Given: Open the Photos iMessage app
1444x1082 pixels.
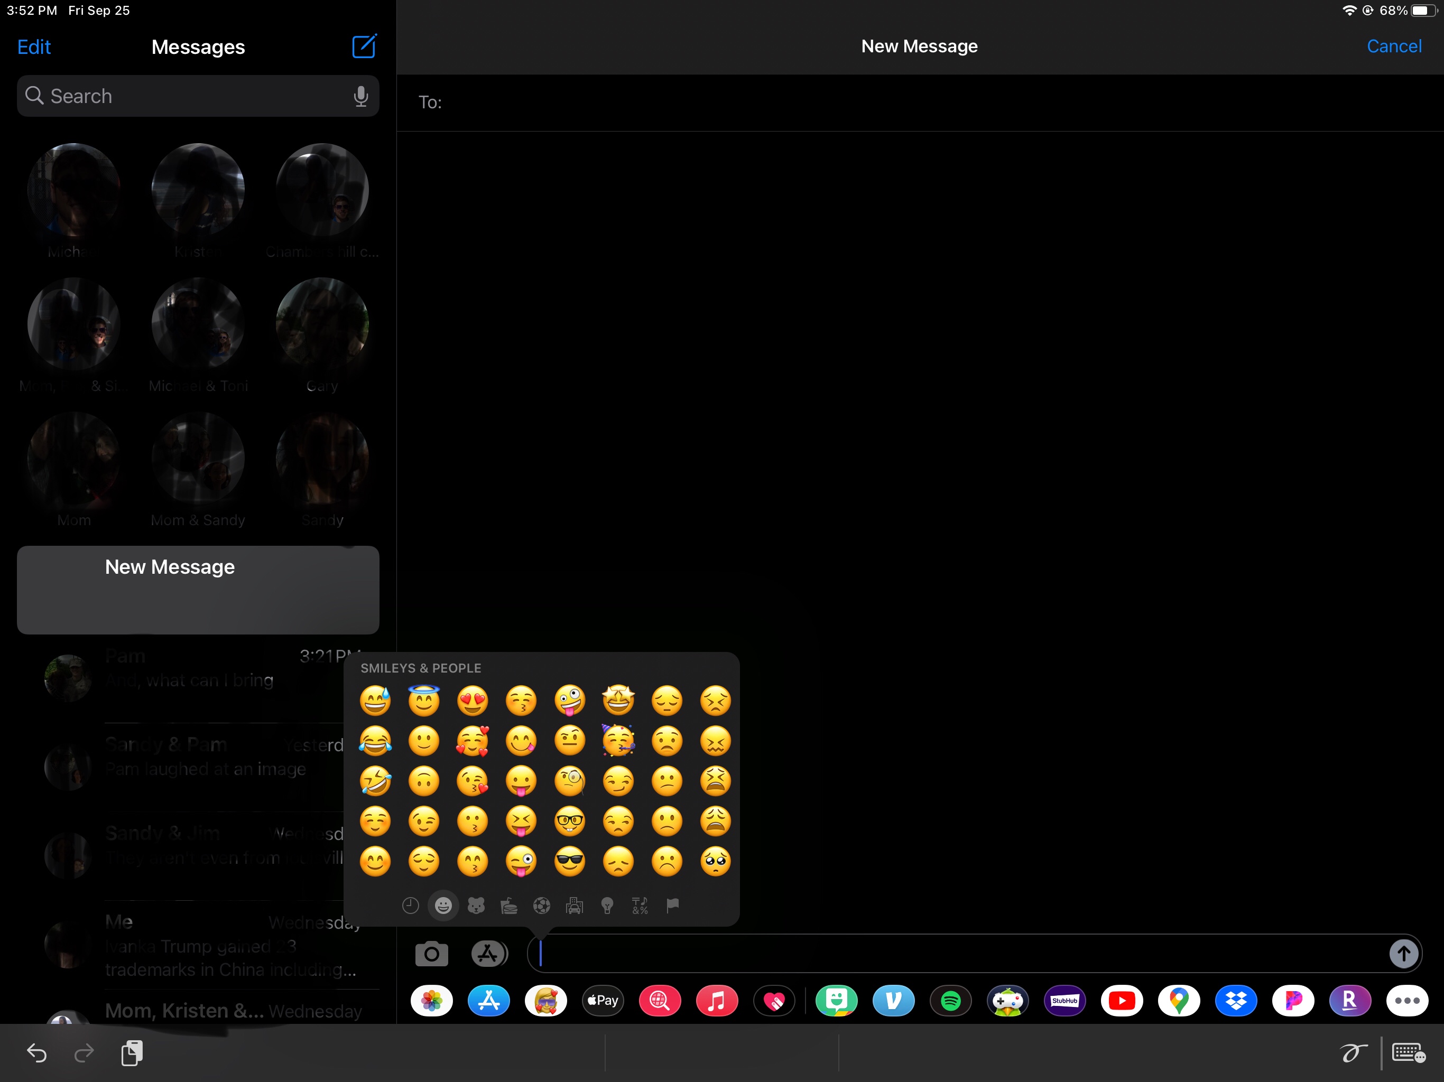Looking at the screenshot, I should [431, 1001].
